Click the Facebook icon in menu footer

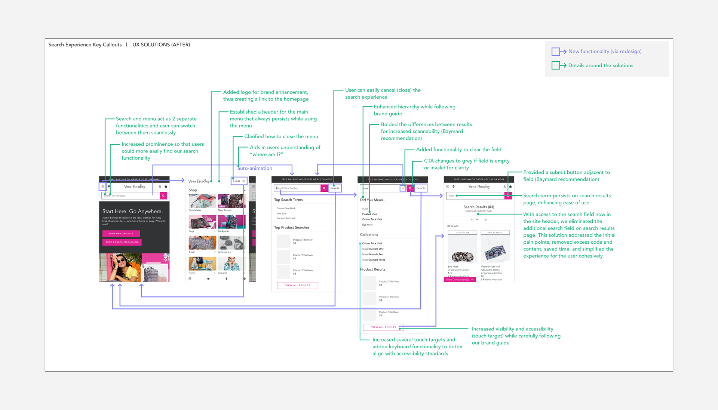[226, 279]
